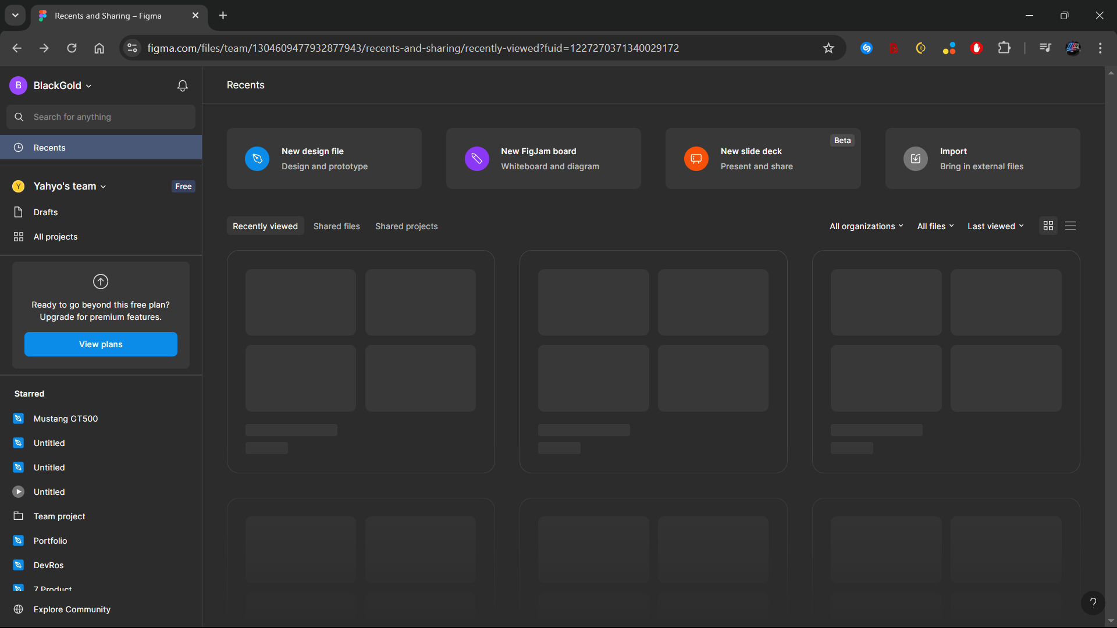Open Recents in the sidebar
Screen dimensions: 1117x628
(x=101, y=148)
